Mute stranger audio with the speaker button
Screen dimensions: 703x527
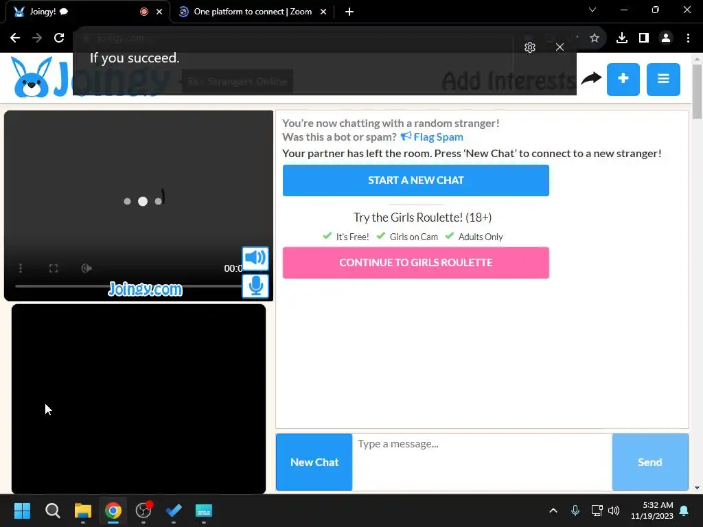click(255, 258)
